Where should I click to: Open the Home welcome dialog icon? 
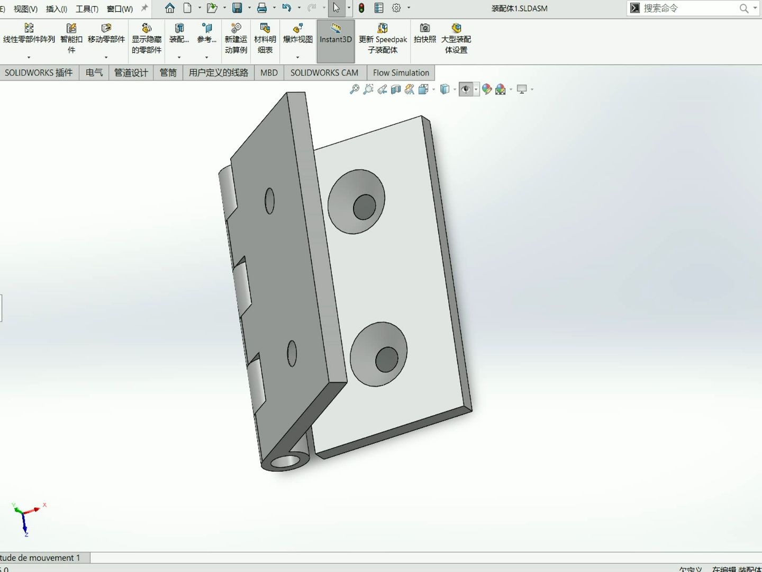(170, 8)
